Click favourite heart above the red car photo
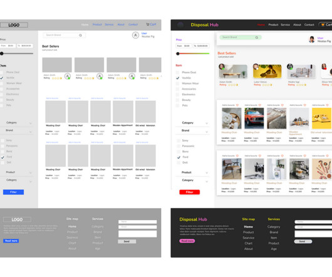Image resolution: width=332 pixels, height=277 pixels. 260,105
